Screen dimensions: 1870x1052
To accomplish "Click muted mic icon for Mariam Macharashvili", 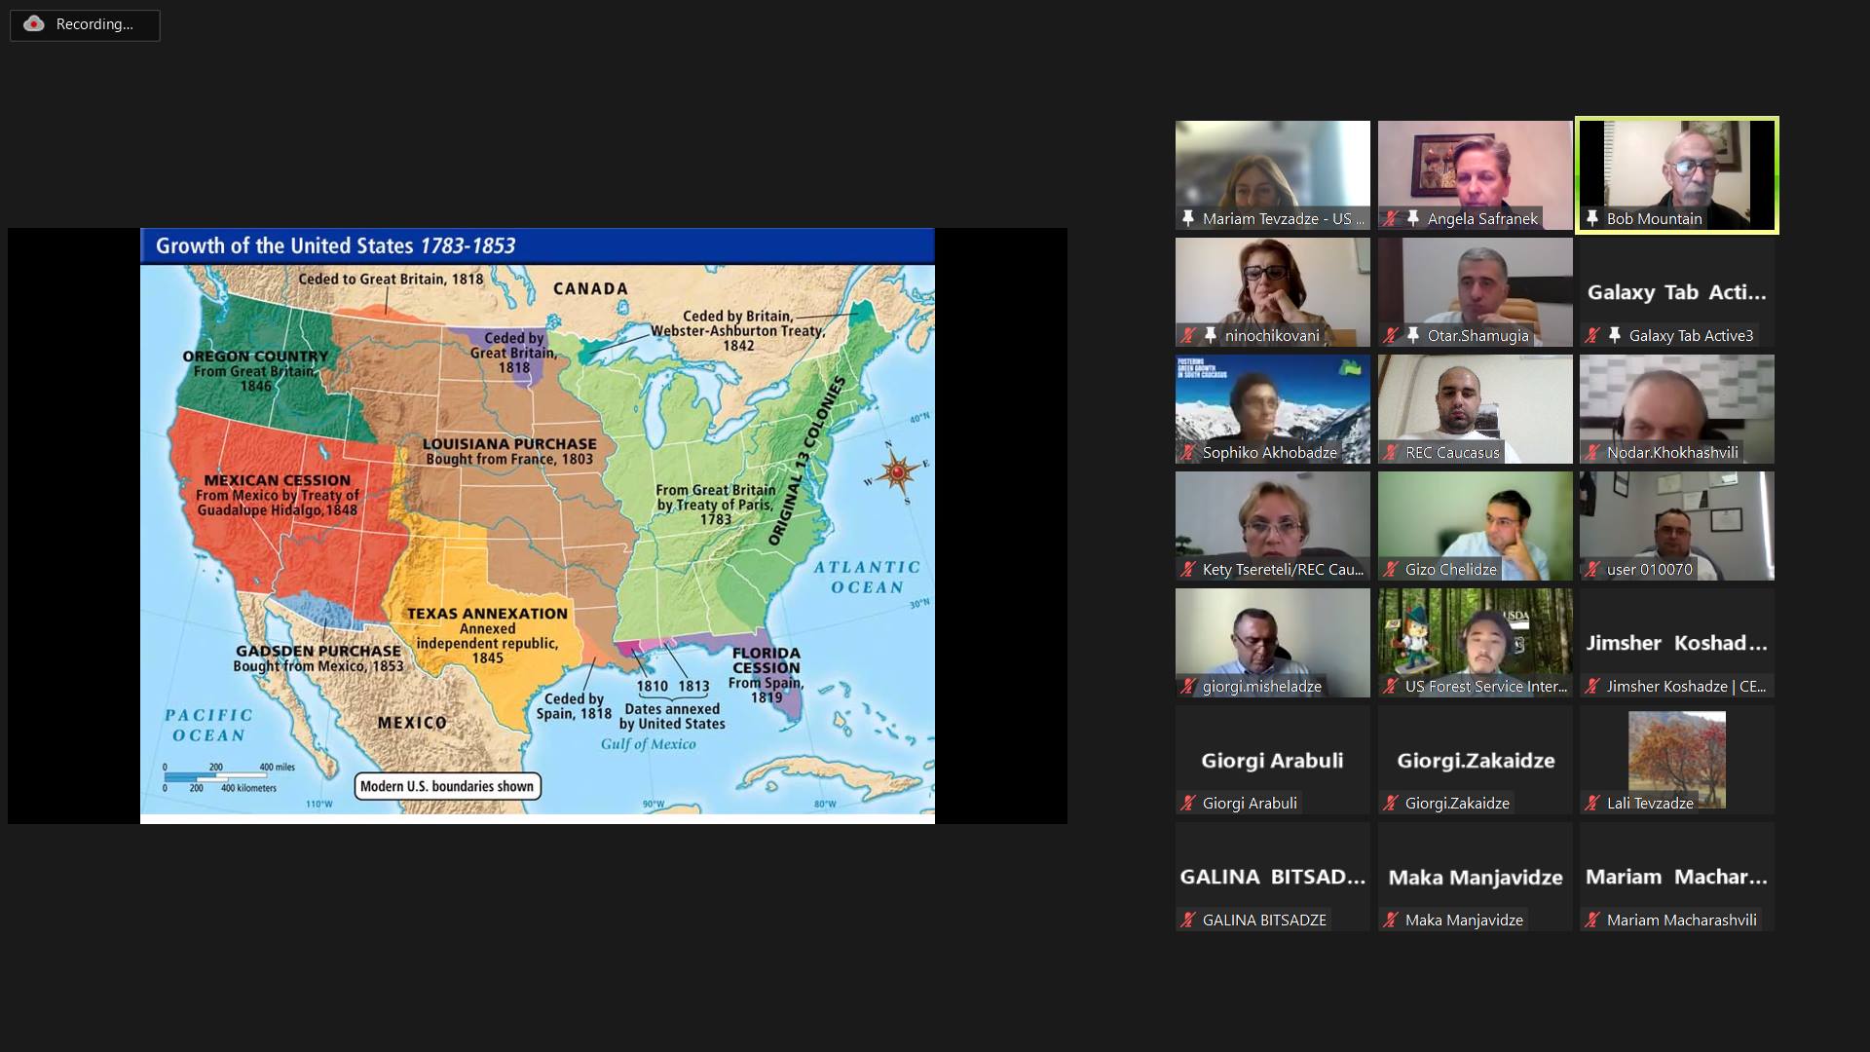I will (x=1592, y=920).
